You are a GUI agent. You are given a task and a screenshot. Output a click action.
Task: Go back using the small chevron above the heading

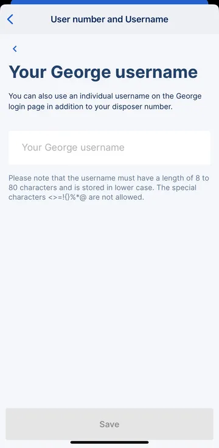[15, 49]
